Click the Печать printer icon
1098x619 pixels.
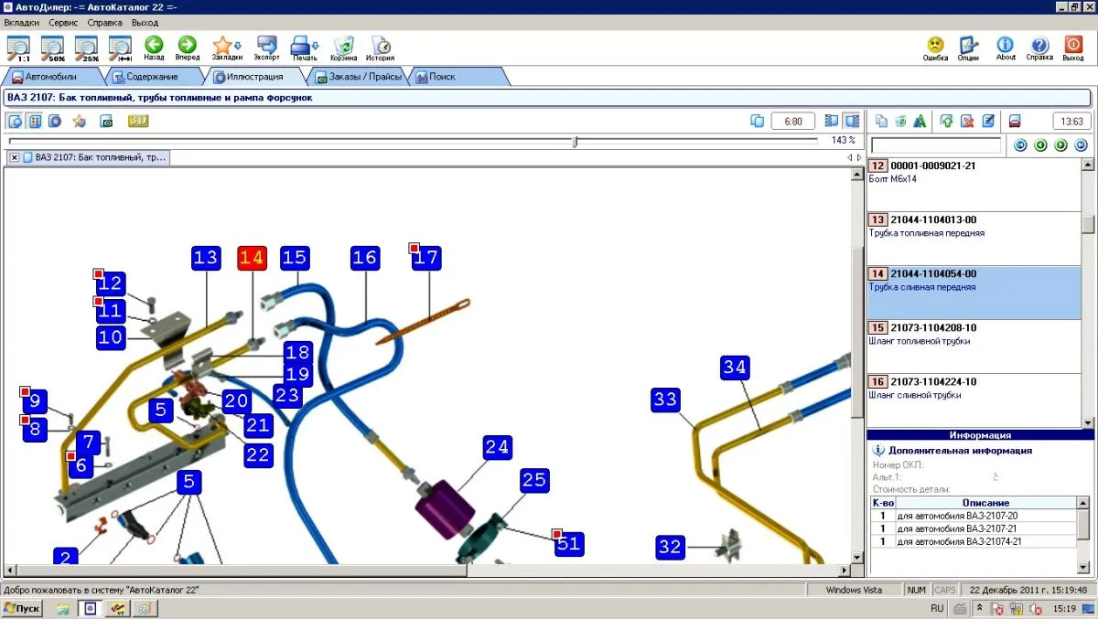tap(305, 48)
